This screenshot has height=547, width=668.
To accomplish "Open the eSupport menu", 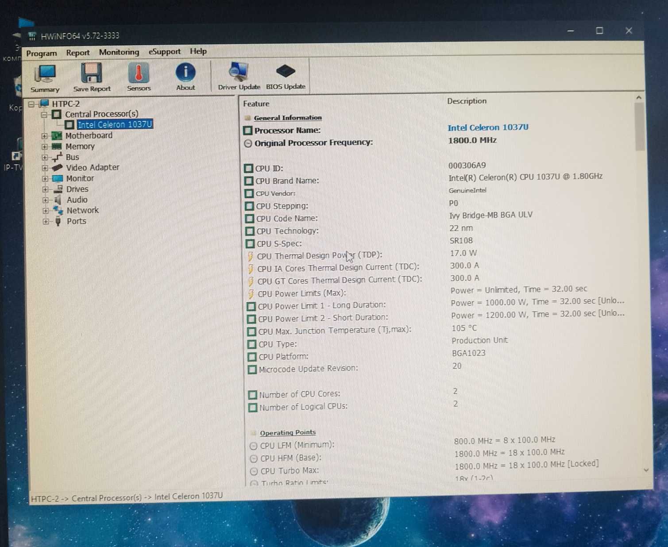I will coord(165,52).
